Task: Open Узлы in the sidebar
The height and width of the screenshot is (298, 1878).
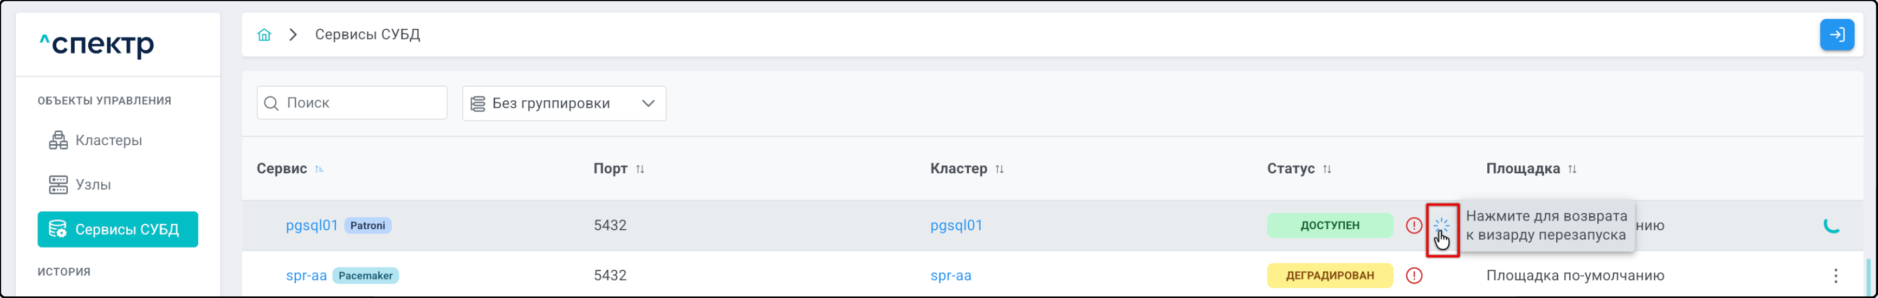Action: pos(93,185)
